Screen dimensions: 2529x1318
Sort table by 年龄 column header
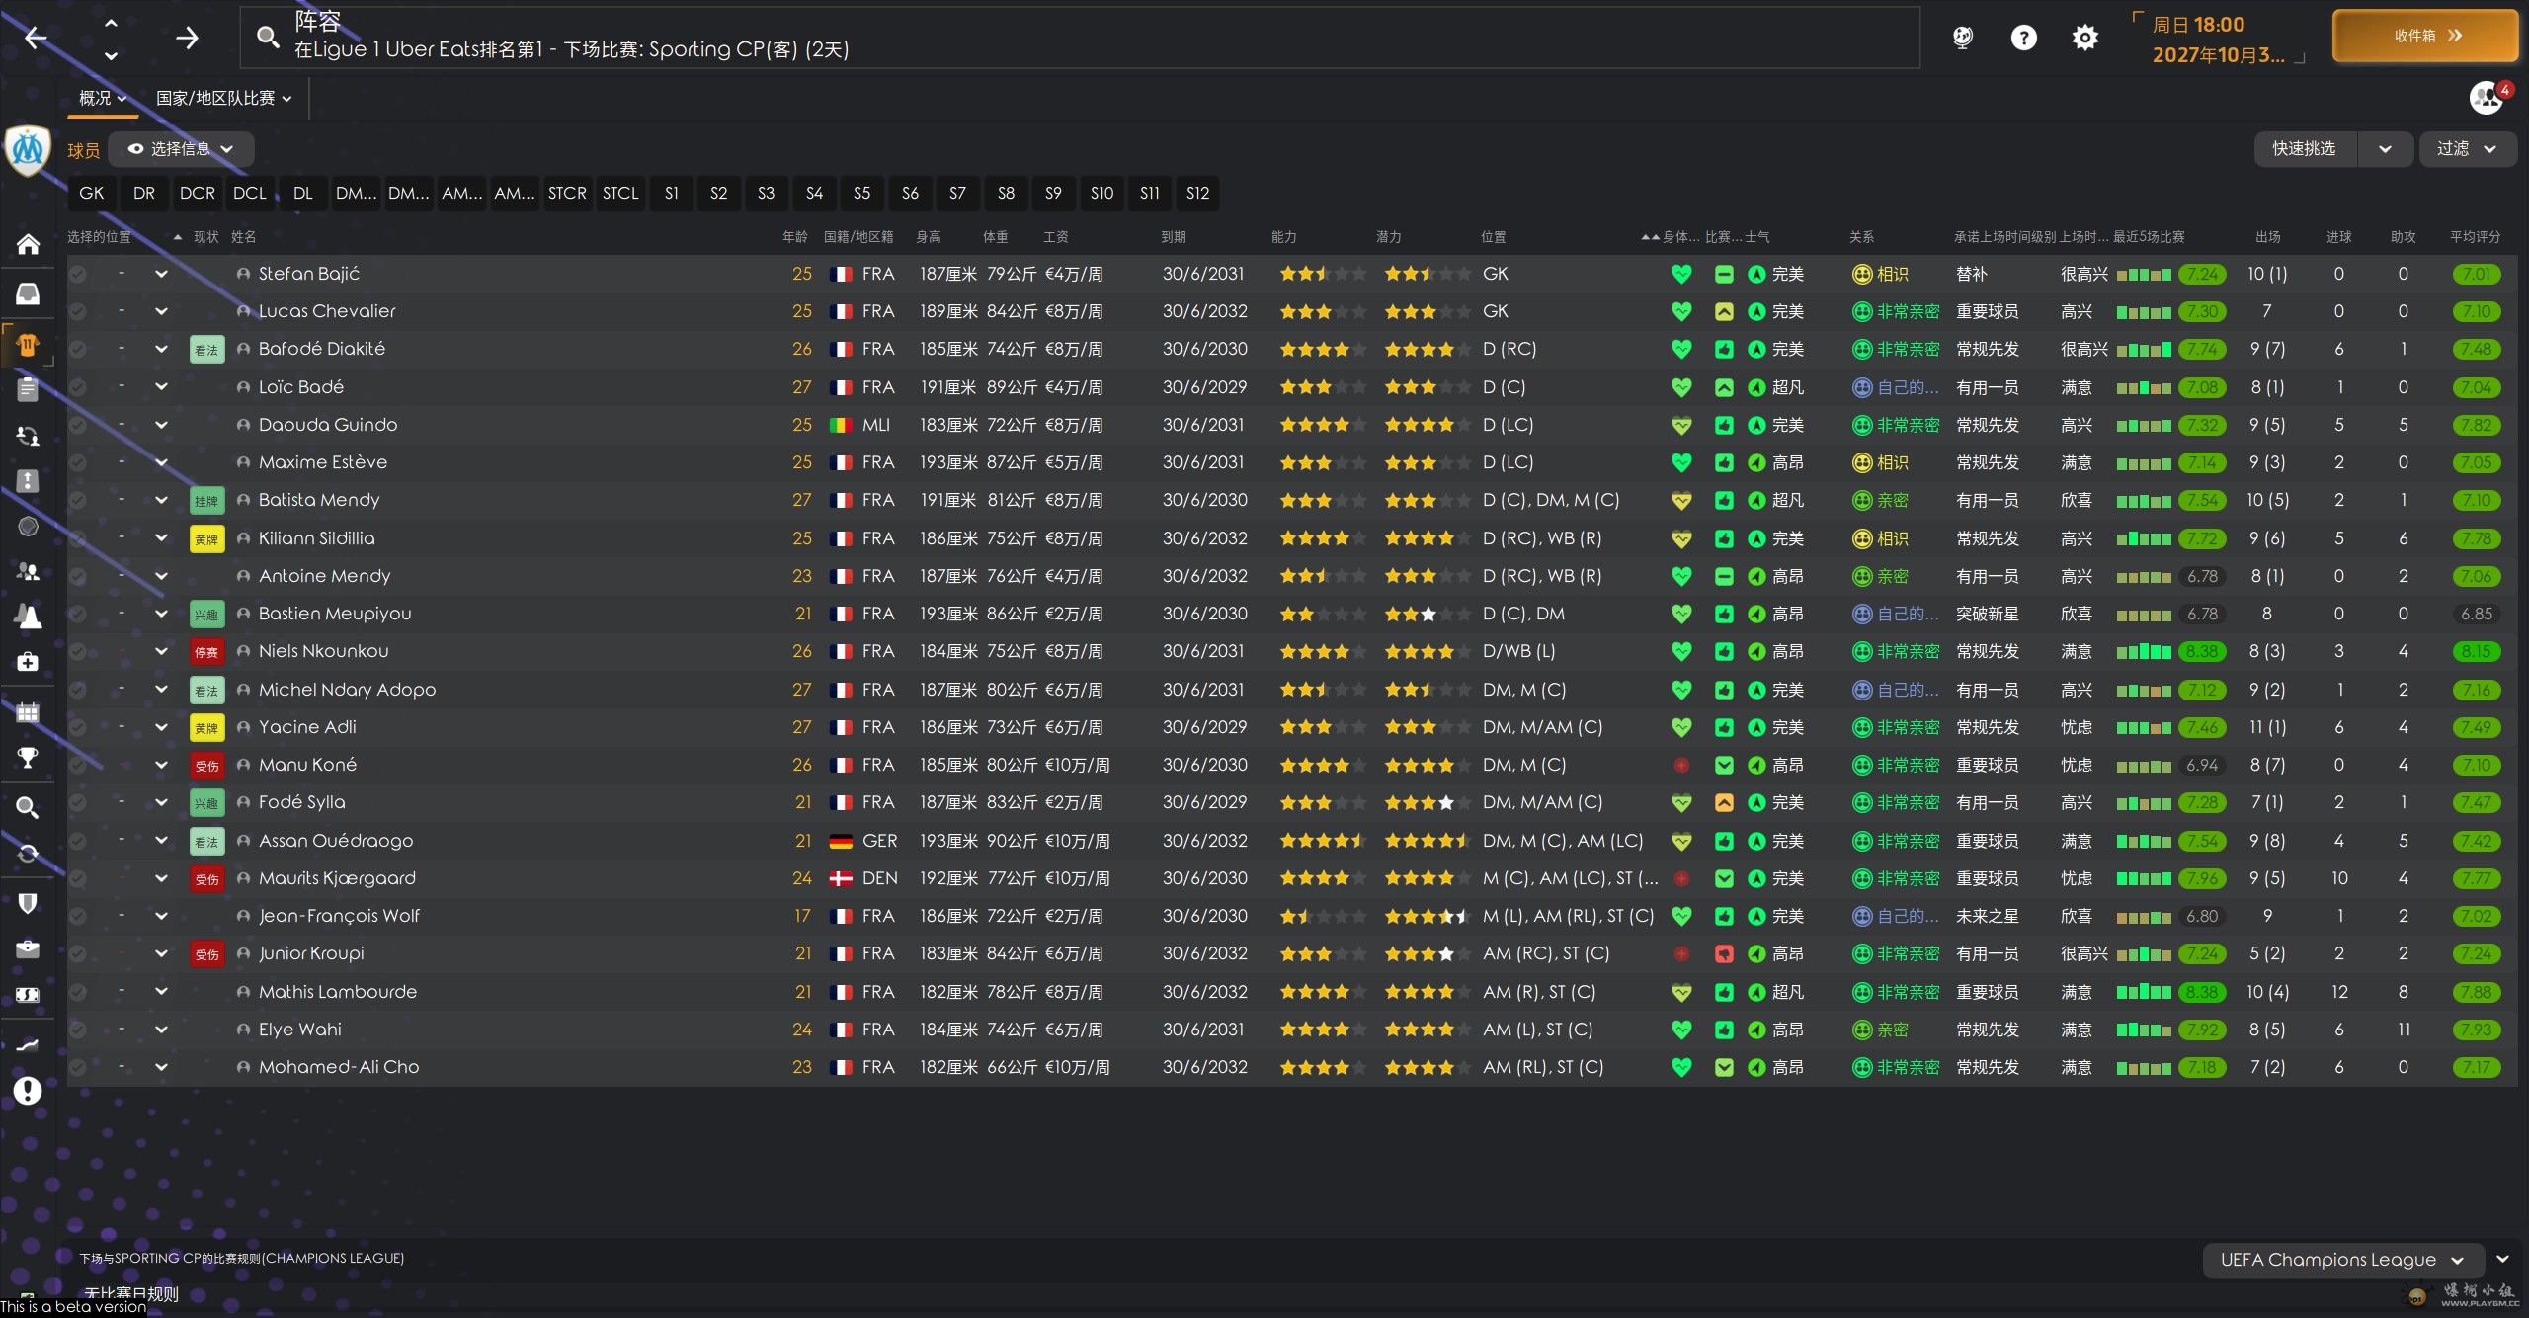(795, 237)
